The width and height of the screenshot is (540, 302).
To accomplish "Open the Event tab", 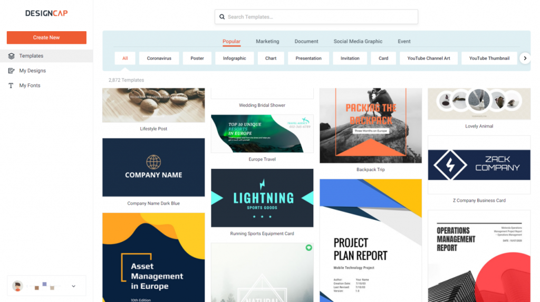I will [x=404, y=41].
